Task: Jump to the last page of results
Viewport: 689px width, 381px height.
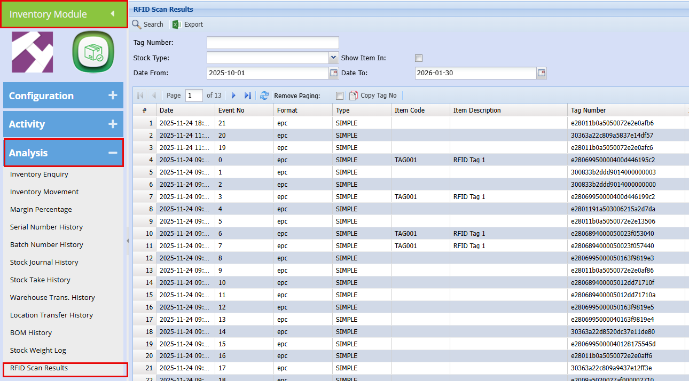Action: click(x=247, y=96)
